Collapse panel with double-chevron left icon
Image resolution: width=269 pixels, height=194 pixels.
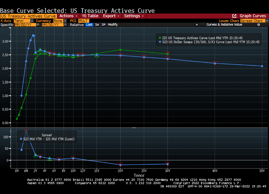(x=197, y=25)
